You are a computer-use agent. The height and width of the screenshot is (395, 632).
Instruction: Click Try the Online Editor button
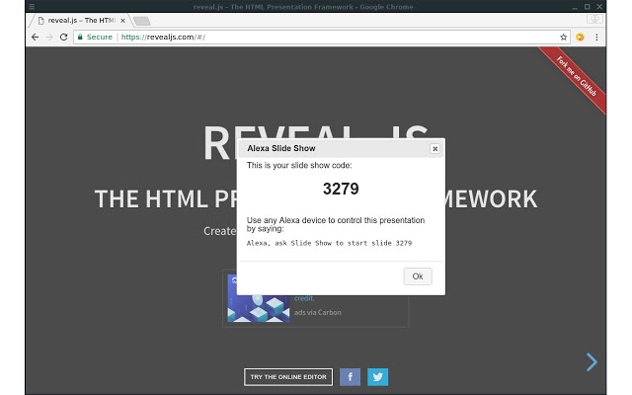point(288,377)
